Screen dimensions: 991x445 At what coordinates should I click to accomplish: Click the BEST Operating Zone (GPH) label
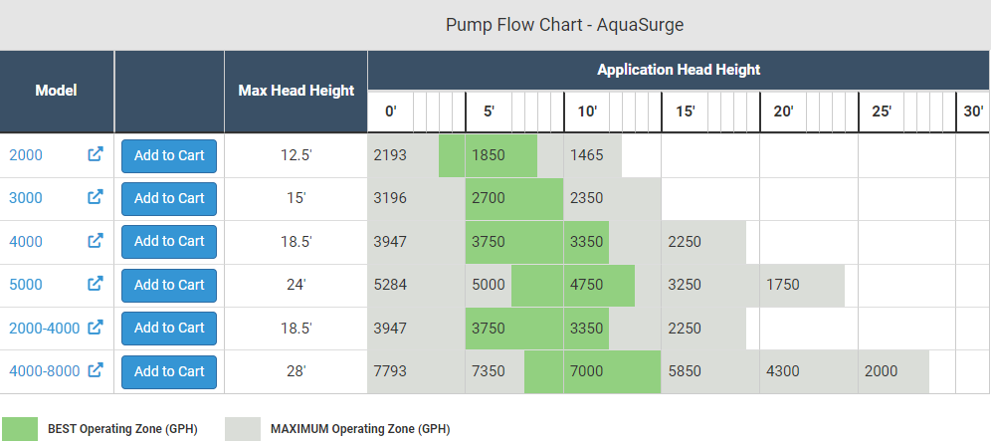122,429
